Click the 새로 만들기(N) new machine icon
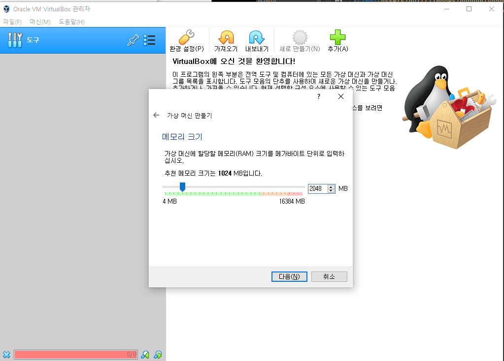Screen dimensions: 504x361 point(300,37)
